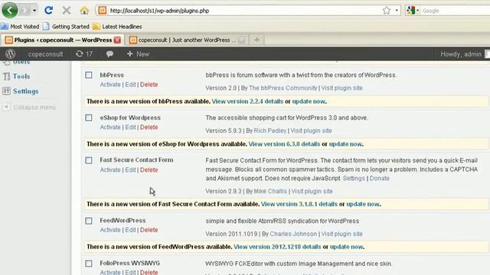
Task: Delete the bbPress plugin
Action: pos(149,85)
